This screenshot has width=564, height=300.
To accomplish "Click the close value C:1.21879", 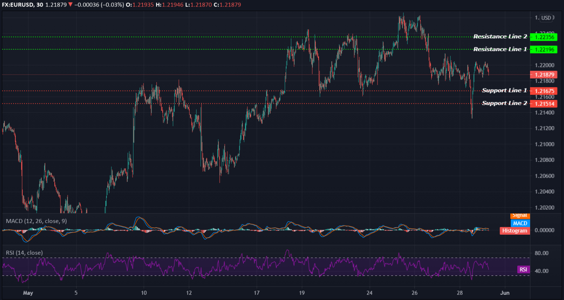I will point(227,5).
